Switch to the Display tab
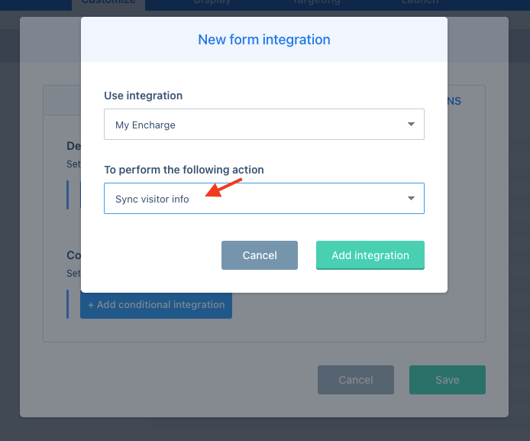 pos(212,3)
